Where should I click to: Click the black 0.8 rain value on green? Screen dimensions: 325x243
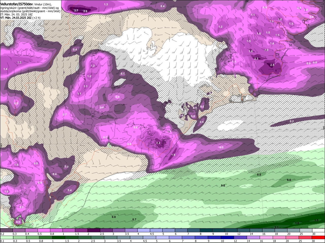pos(114,217)
